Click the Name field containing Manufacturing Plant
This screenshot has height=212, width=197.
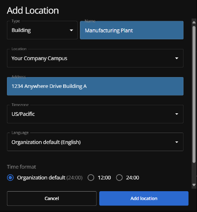(x=132, y=30)
